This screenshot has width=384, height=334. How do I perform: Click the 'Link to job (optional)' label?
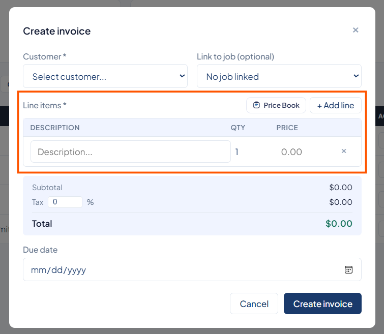[x=235, y=56]
